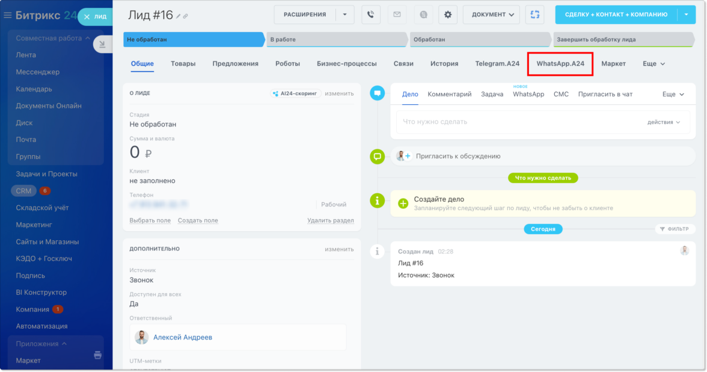Open the действия dropdown in the activity field

(x=664, y=122)
